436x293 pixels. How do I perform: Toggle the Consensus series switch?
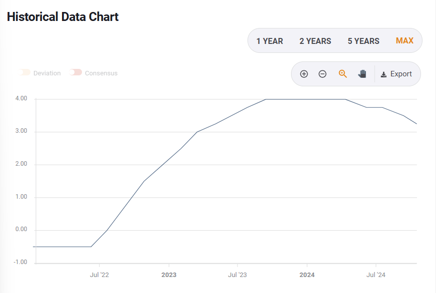click(x=76, y=73)
